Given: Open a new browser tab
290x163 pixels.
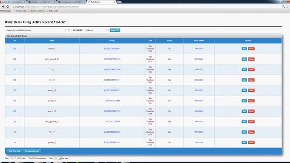Looking at the screenshot, I should [119, 2].
